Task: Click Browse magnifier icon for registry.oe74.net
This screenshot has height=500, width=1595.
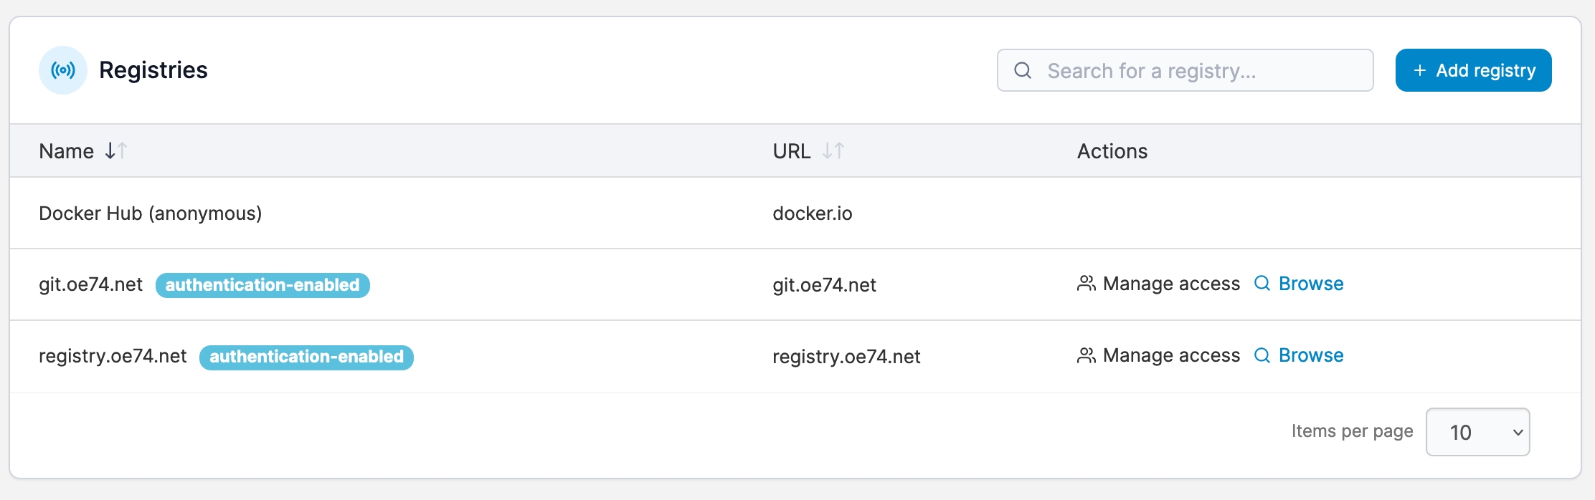Action: [x=1262, y=355]
